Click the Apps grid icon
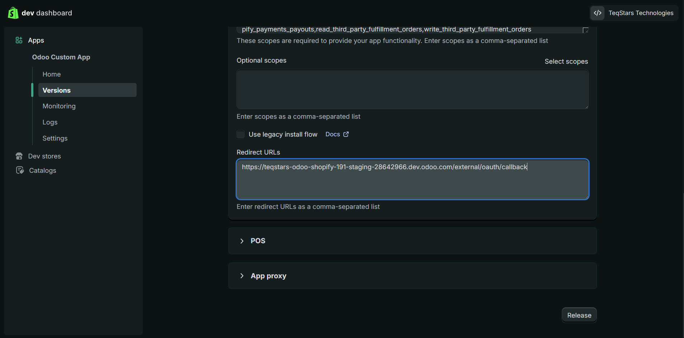684x338 pixels. coord(19,40)
